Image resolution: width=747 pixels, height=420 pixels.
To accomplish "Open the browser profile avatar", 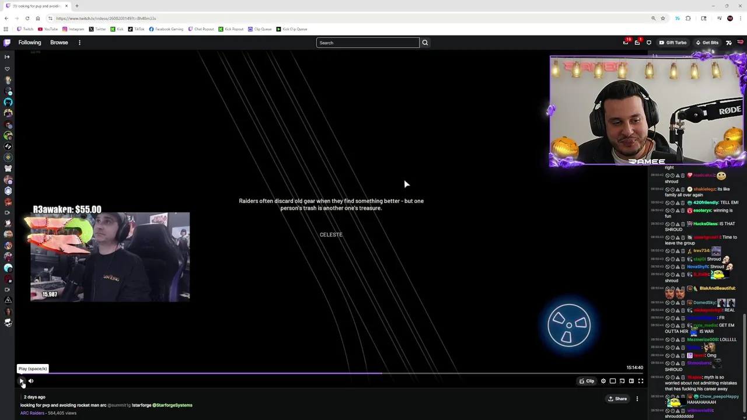I will [729, 18].
